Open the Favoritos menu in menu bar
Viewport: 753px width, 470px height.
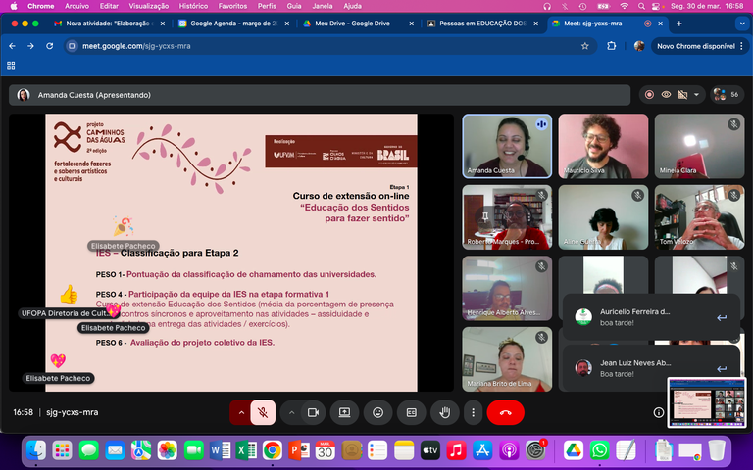[232, 6]
